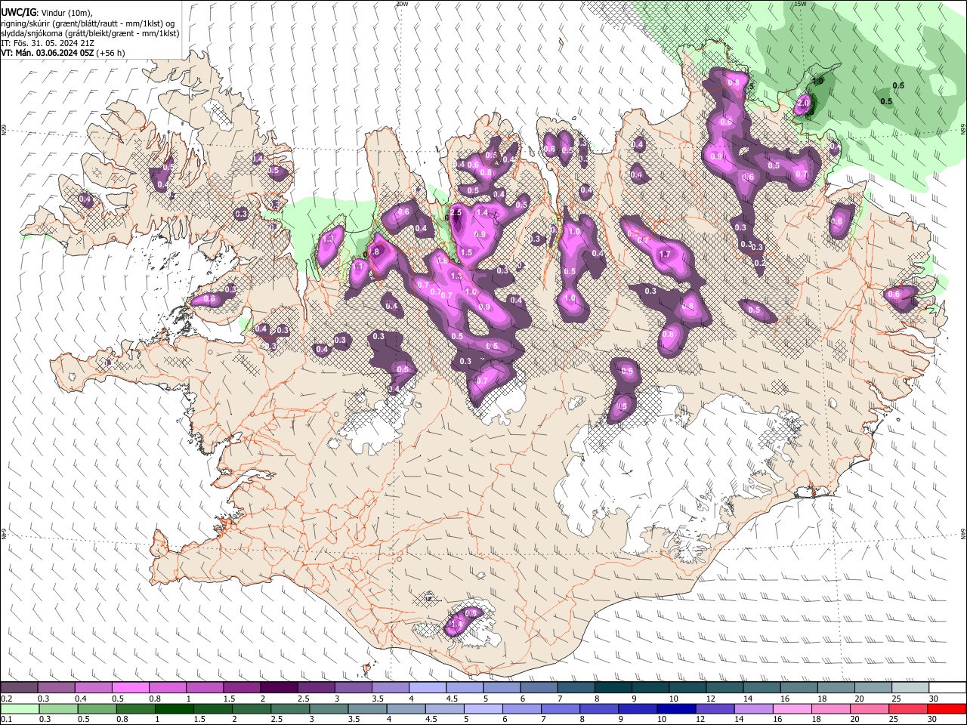Click the dark teal snow swatch between 8 and 9
The image size is (967, 725).
pyautogui.click(x=613, y=688)
